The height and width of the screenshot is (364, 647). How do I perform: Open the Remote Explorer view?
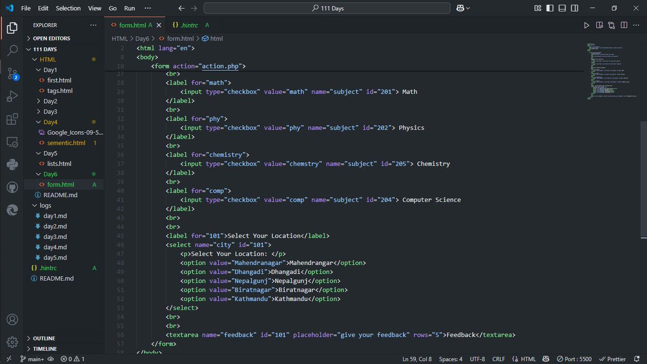pos(12,142)
